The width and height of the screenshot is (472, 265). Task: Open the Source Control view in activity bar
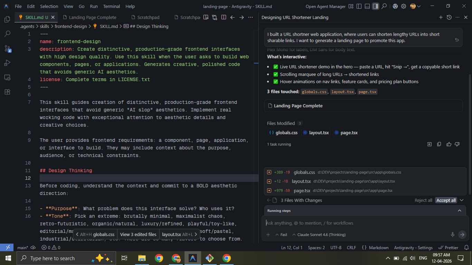[7, 48]
